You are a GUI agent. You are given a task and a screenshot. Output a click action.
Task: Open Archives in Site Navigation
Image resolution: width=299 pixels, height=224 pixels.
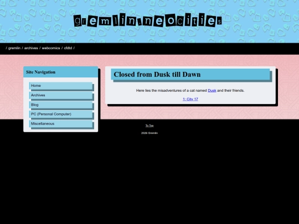61,95
